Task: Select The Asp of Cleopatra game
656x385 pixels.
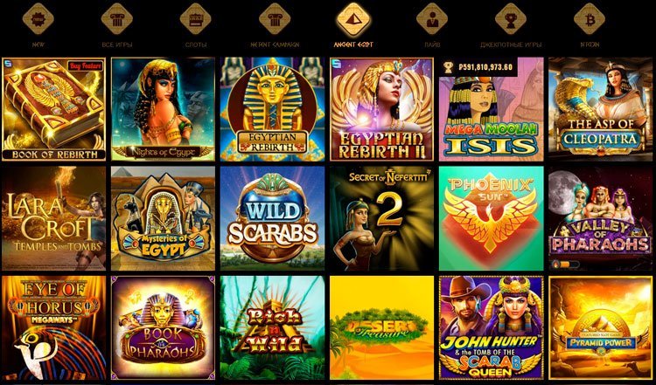Action: (x=601, y=109)
